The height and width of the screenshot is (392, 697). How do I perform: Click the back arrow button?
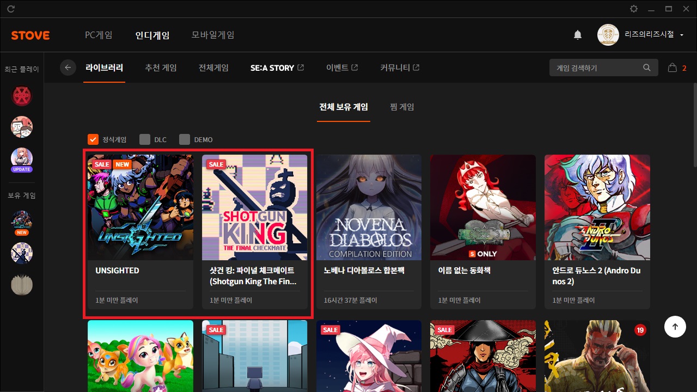(x=68, y=68)
